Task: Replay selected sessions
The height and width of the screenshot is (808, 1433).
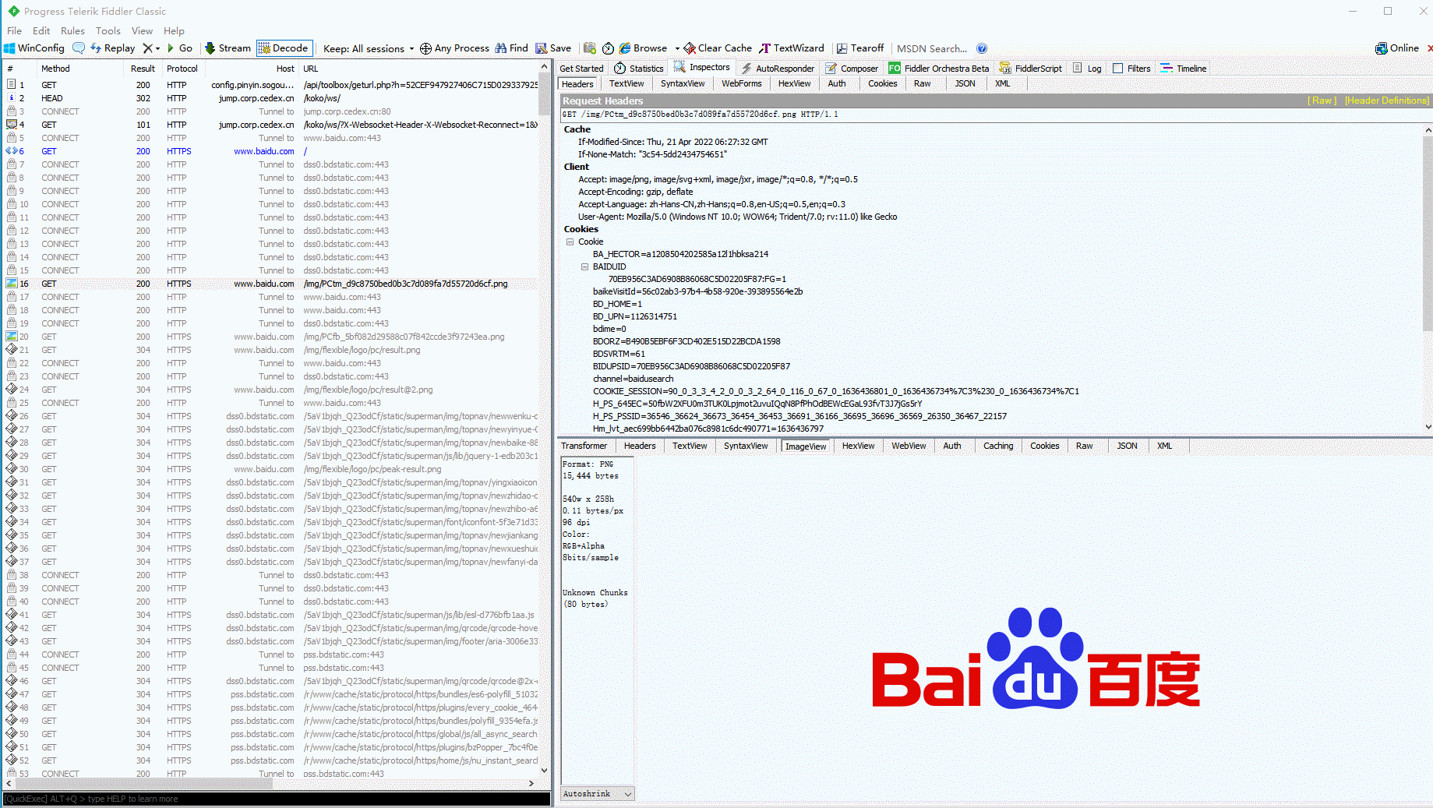Action: pyautogui.click(x=112, y=48)
